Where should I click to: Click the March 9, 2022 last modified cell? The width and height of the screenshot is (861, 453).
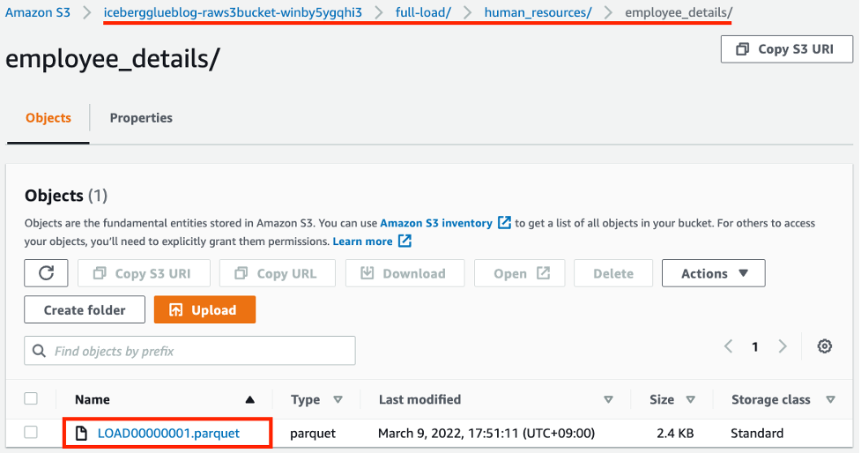(x=486, y=434)
